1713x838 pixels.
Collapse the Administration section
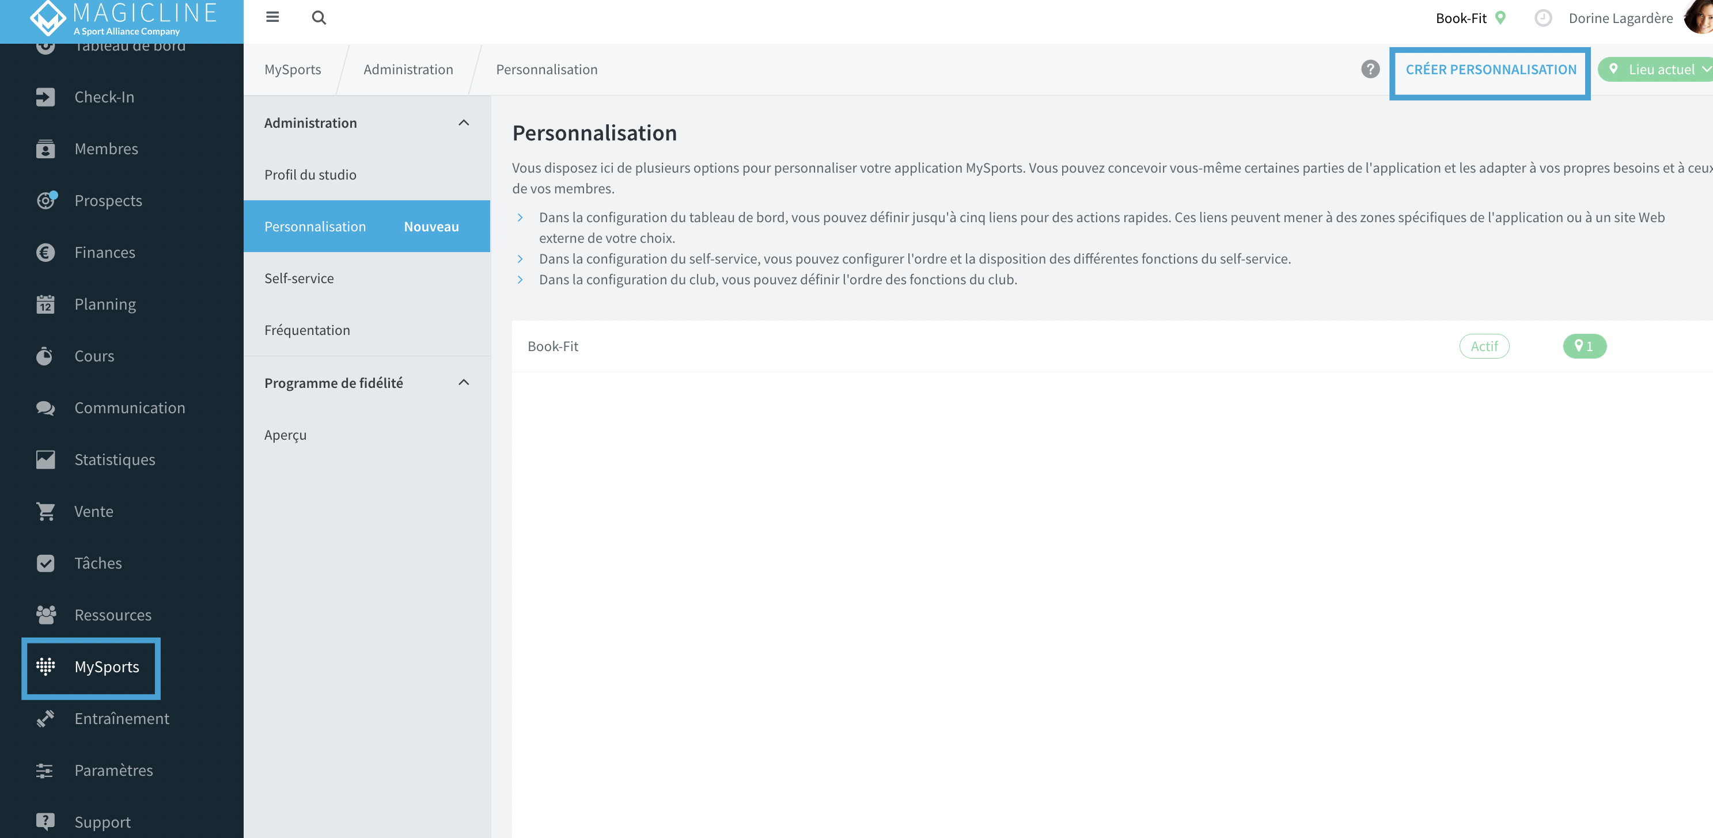tap(464, 123)
